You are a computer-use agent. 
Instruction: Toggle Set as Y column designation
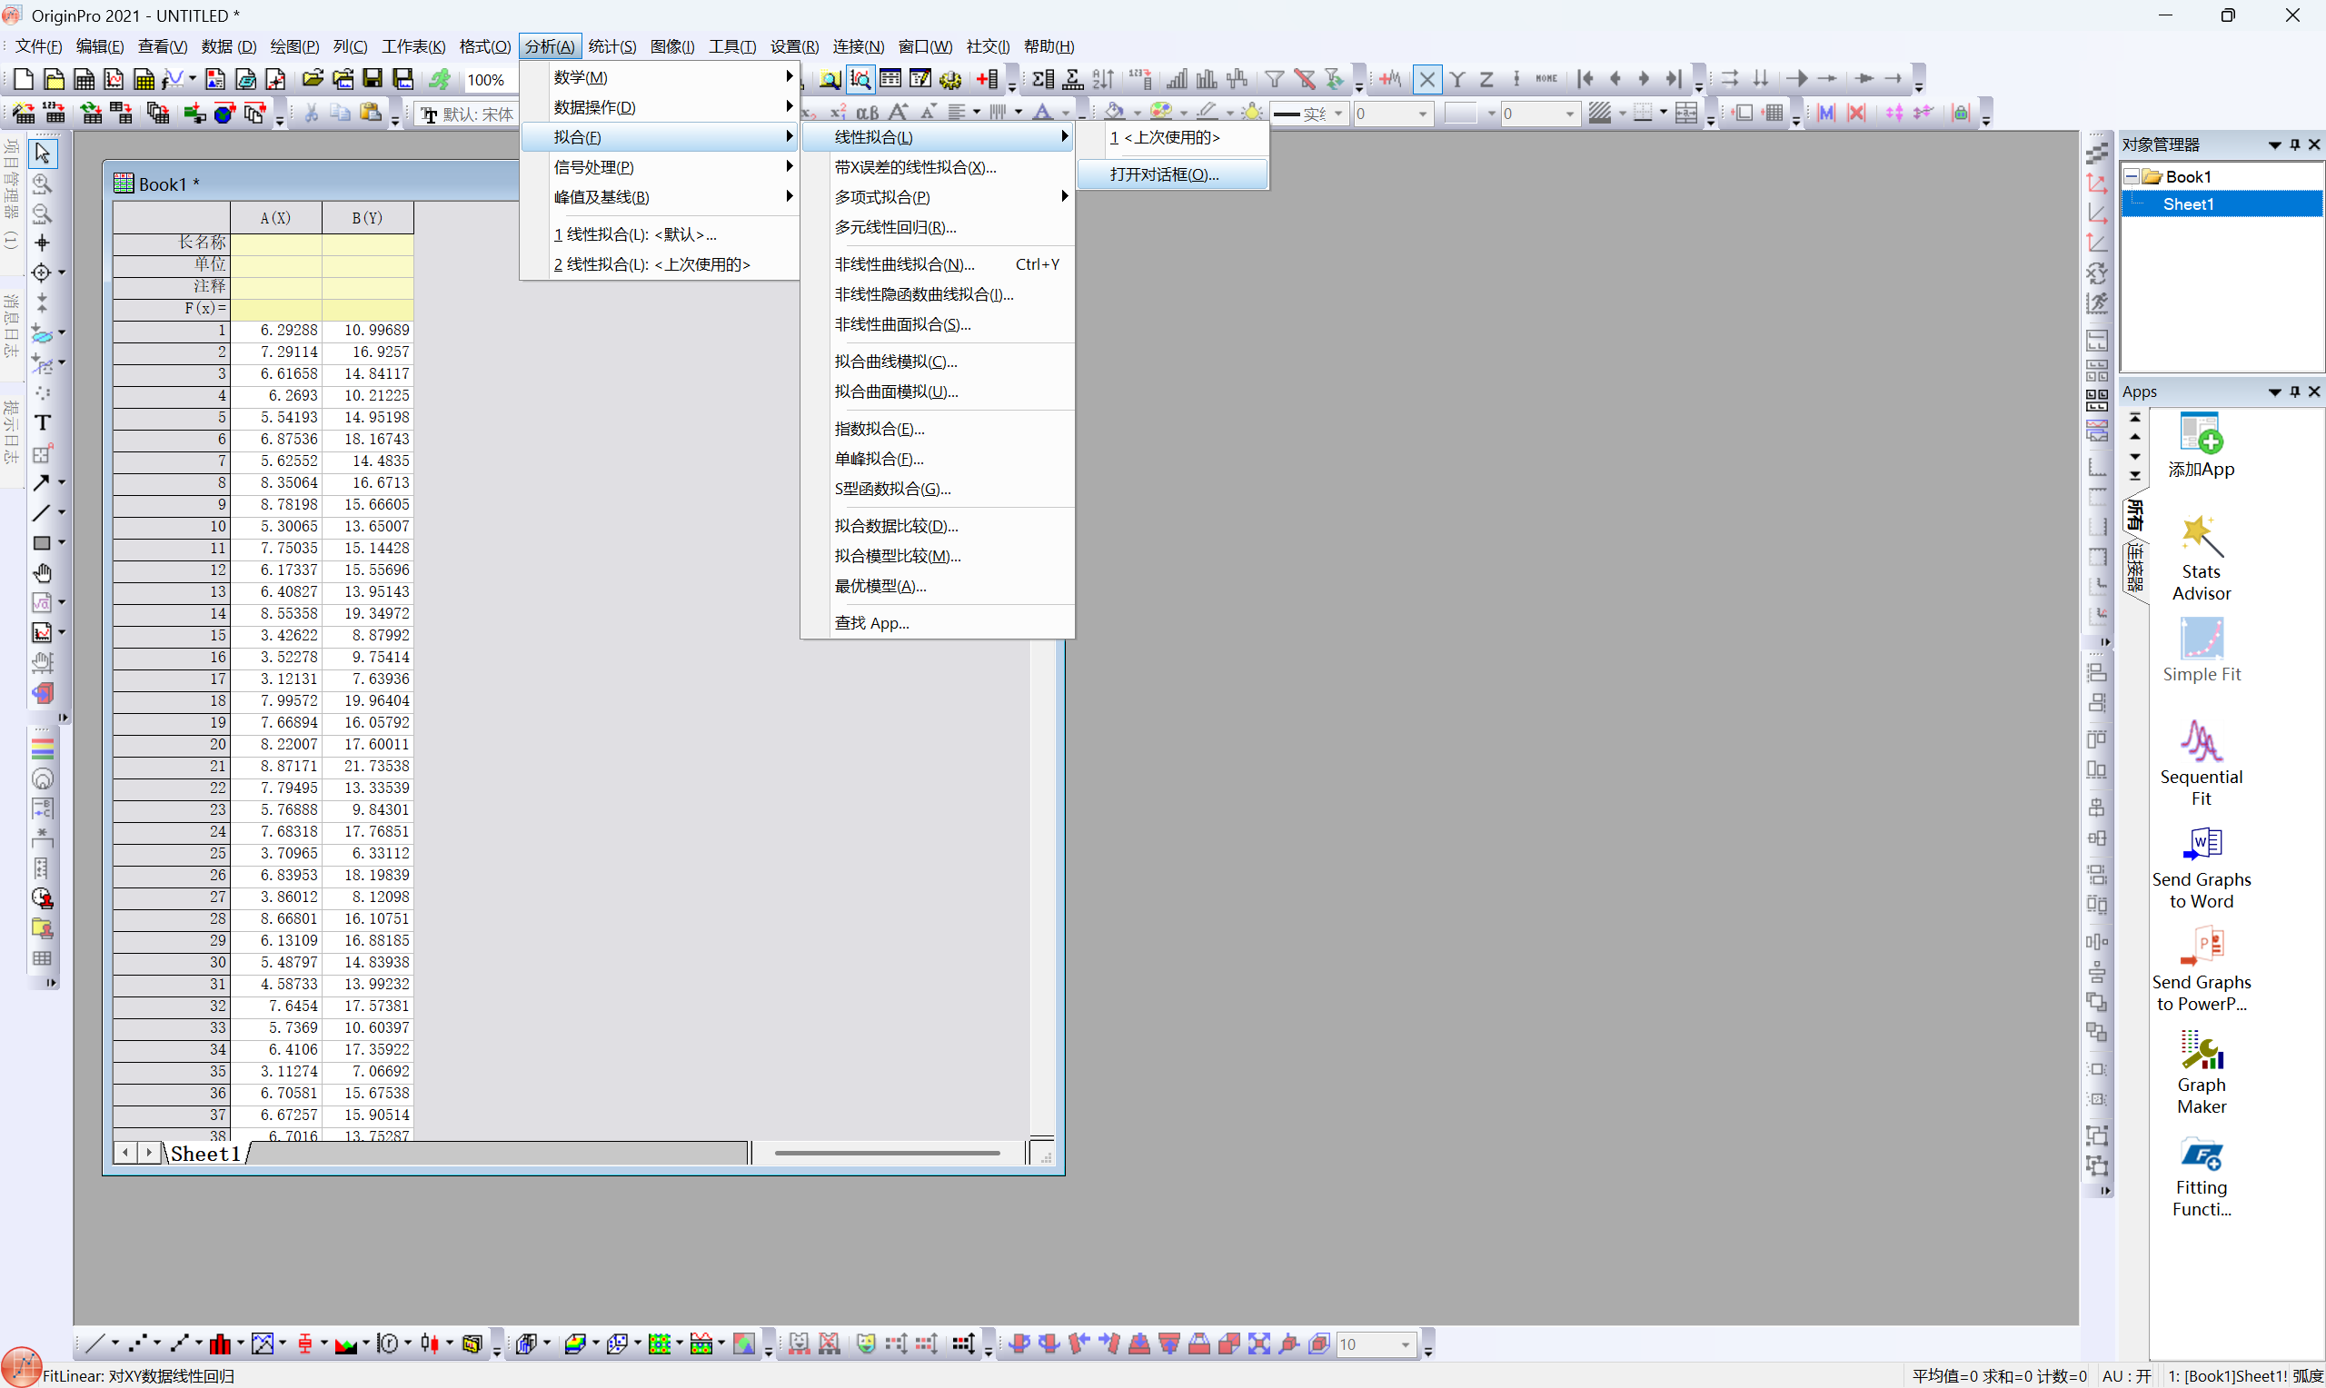tap(1457, 80)
